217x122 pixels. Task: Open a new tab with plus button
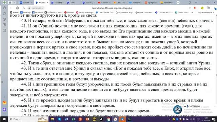178,2
